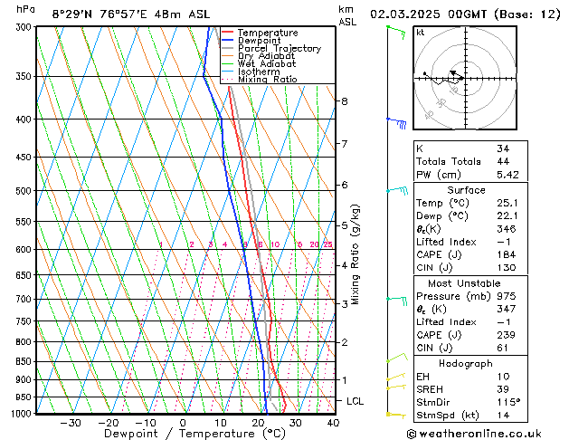
Task: Click the Hodograph section header in table
Action: [466, 362]
